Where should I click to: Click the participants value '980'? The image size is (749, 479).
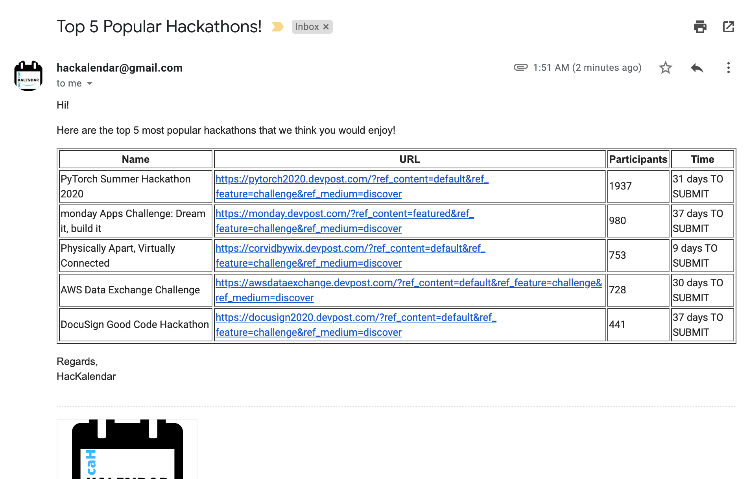(x=618, y=221)
